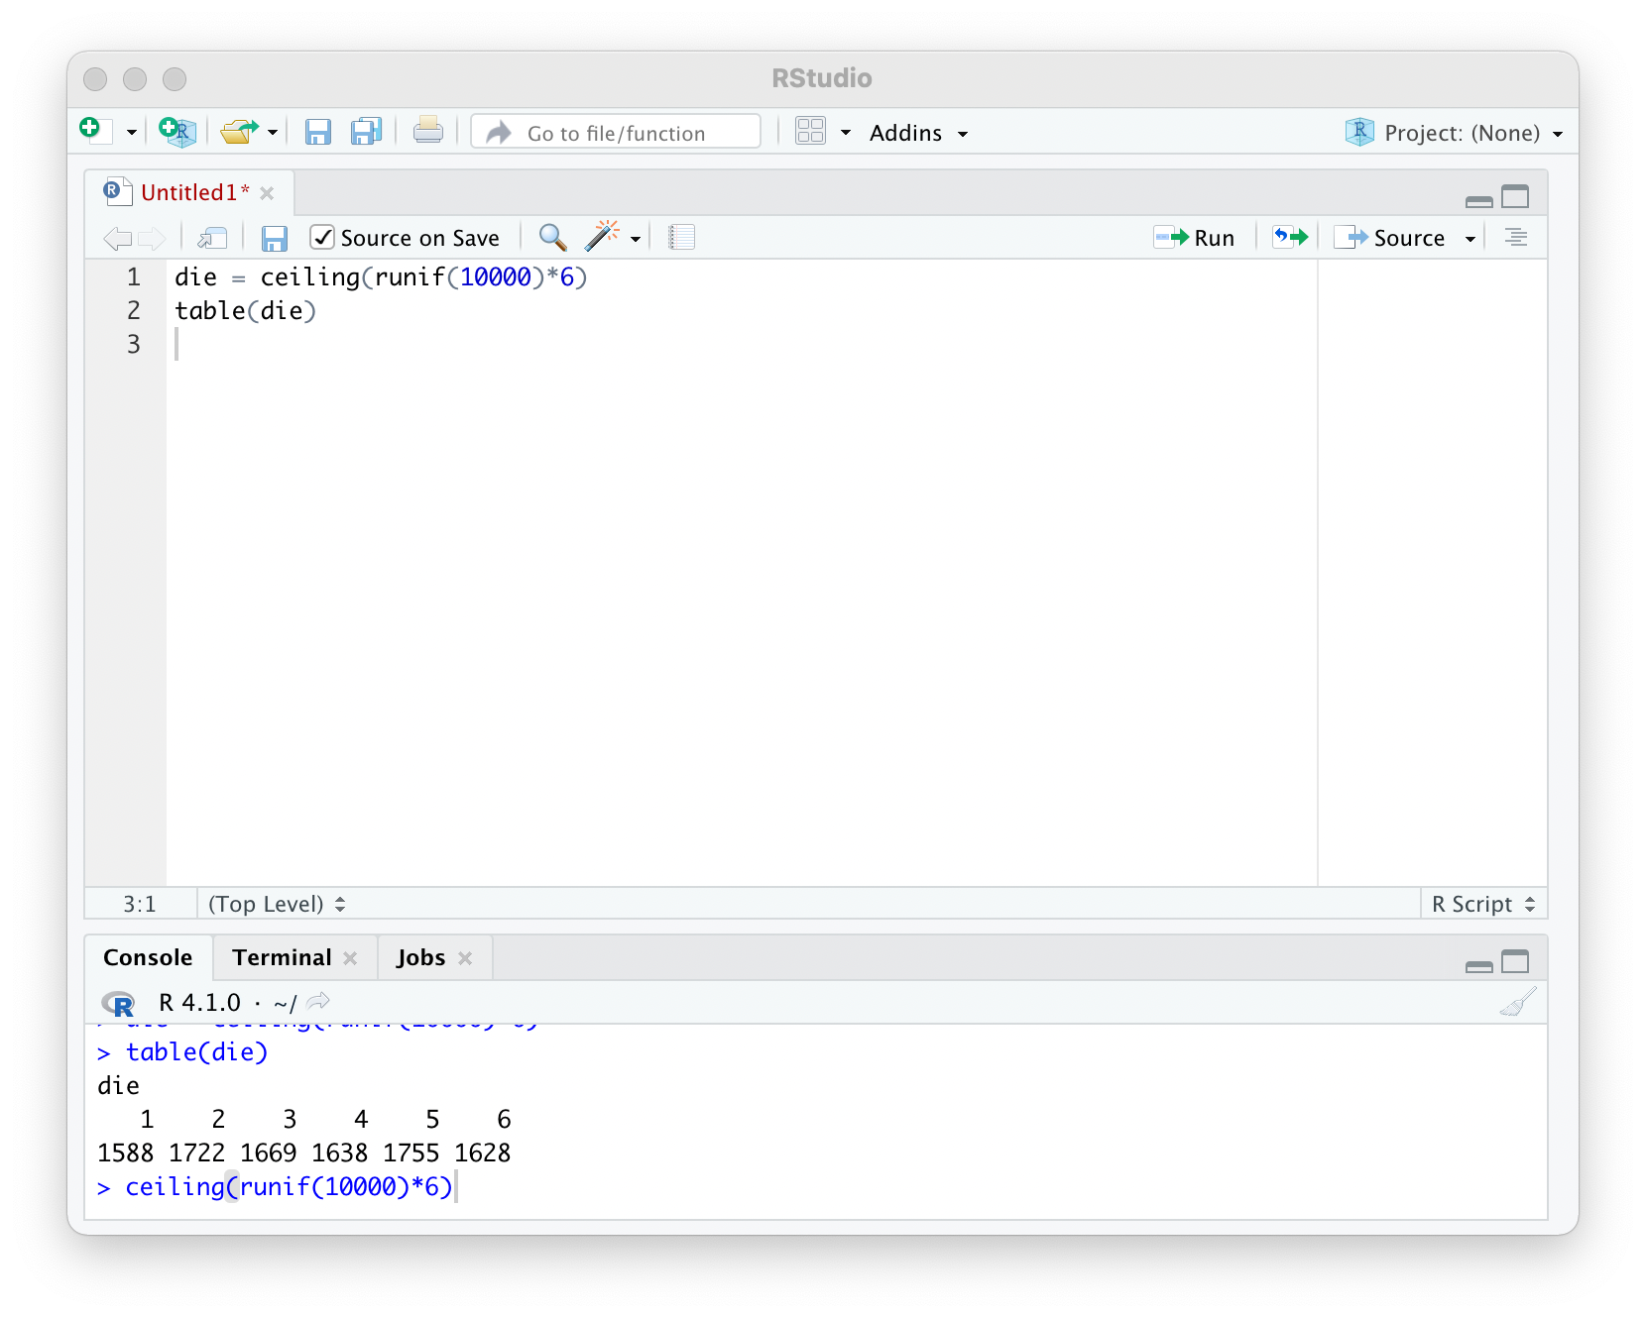The image size is (1646, 1318).
Task: Close the Terminal tab
Action: [x=350, y=958]
